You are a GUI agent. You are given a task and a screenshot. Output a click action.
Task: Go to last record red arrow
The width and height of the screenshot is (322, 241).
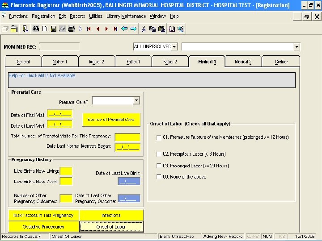(115, 29)
